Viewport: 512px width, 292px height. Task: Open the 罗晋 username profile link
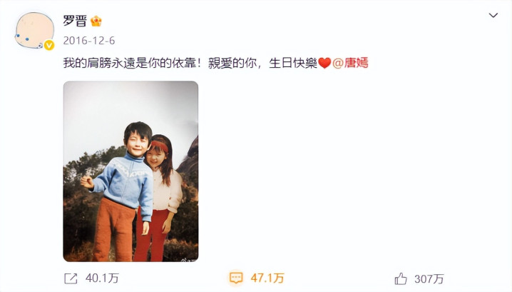(x=75, y=21)
